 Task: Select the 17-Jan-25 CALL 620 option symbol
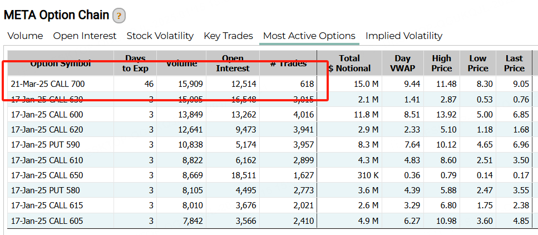[x=47, y=130]
